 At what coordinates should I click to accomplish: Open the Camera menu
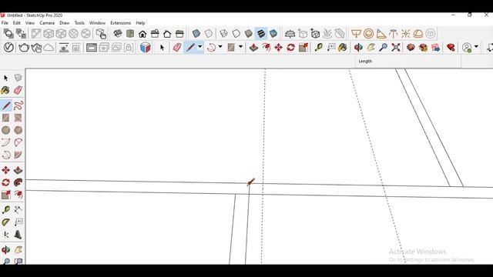pyautogui.click(x=47, y=23)
